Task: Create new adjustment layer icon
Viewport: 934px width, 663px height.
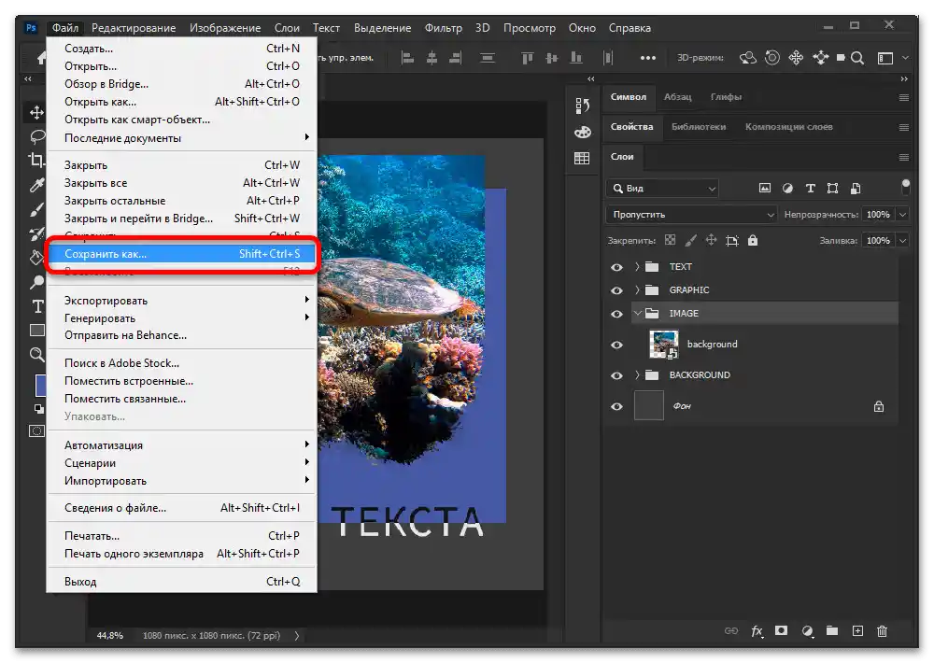Action: pyautogui.click(x=807, y=631)
